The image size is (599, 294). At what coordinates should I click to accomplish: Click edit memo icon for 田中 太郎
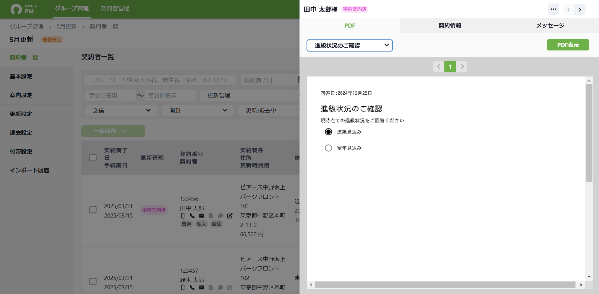coord(230,216)
